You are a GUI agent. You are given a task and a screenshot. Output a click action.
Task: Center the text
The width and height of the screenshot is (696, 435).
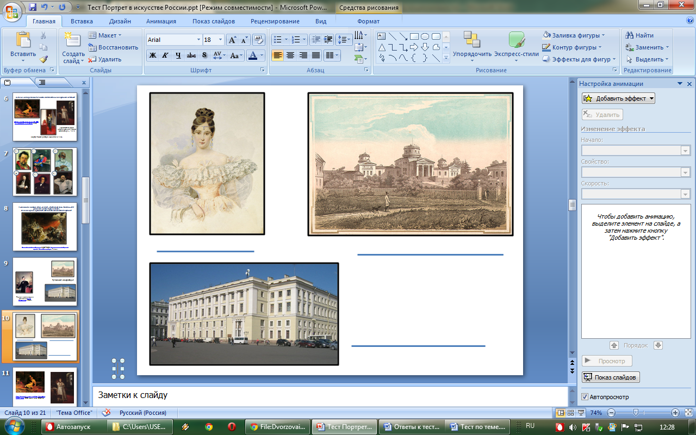(x=290, y=55)
